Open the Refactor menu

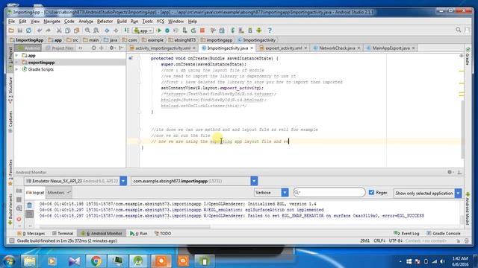(105, 22)
